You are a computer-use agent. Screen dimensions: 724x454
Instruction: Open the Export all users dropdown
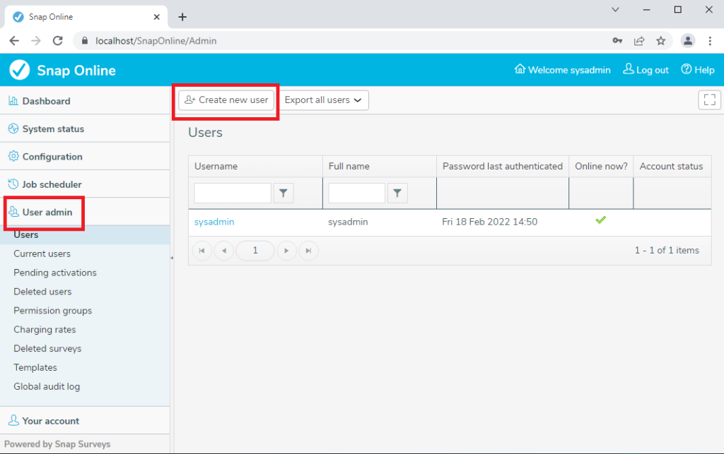click(x=323, y=100)
